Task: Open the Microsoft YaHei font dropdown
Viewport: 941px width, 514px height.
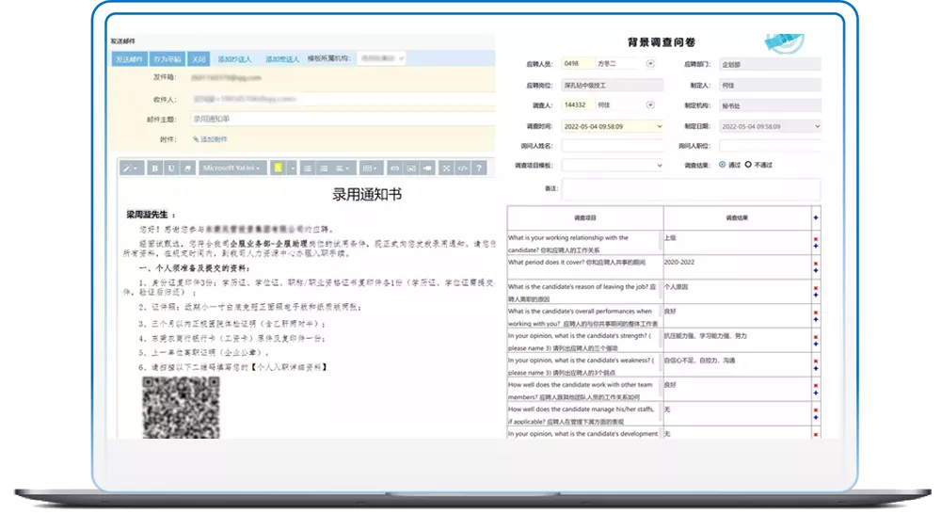Action: (231, 169)
